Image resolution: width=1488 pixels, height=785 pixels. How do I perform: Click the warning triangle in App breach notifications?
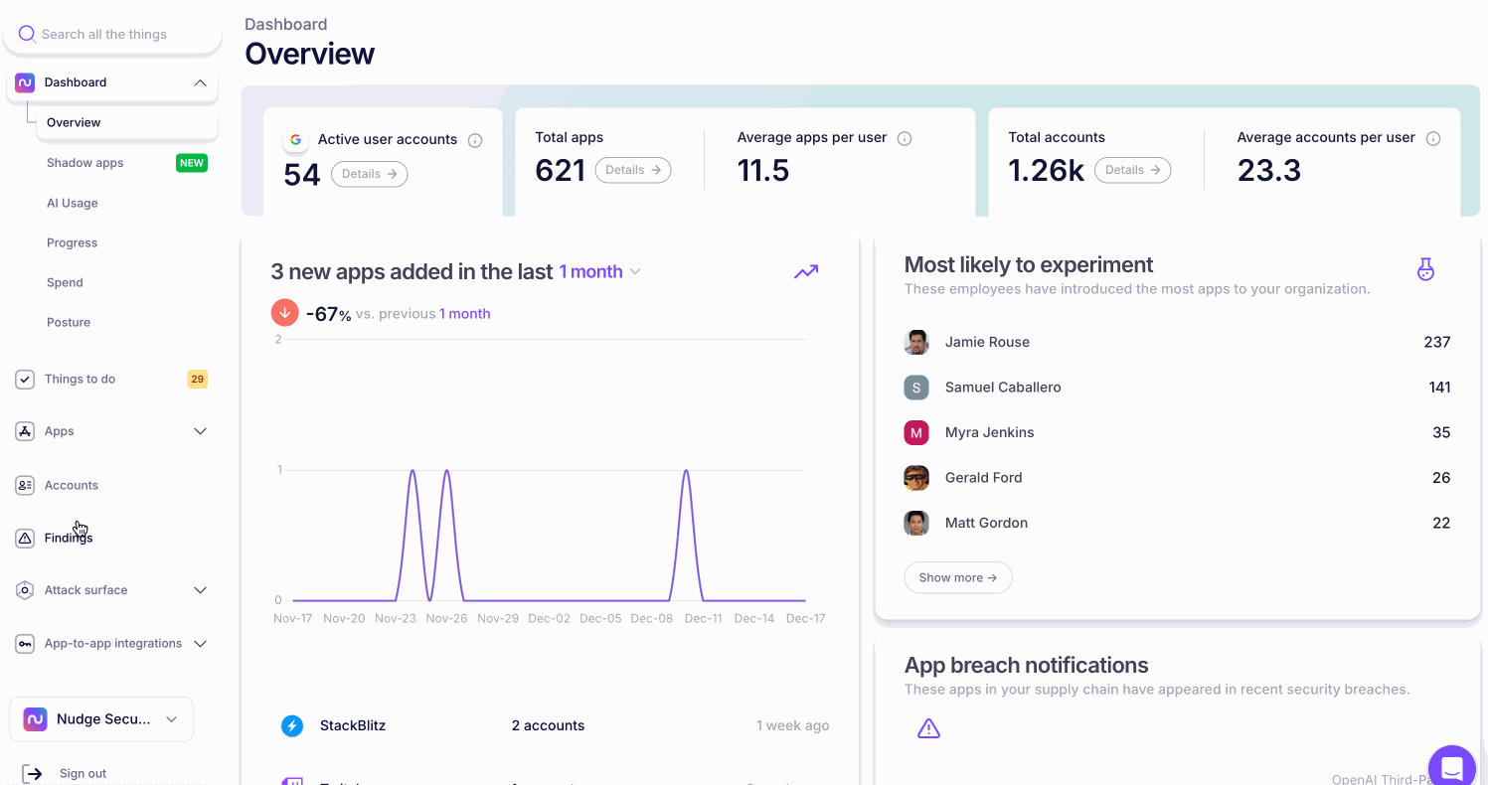(x=928, y=729)
